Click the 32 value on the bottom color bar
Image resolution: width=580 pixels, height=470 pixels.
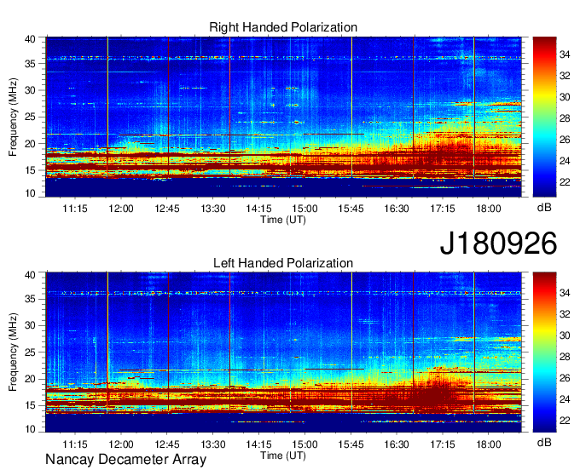[565, 314]
